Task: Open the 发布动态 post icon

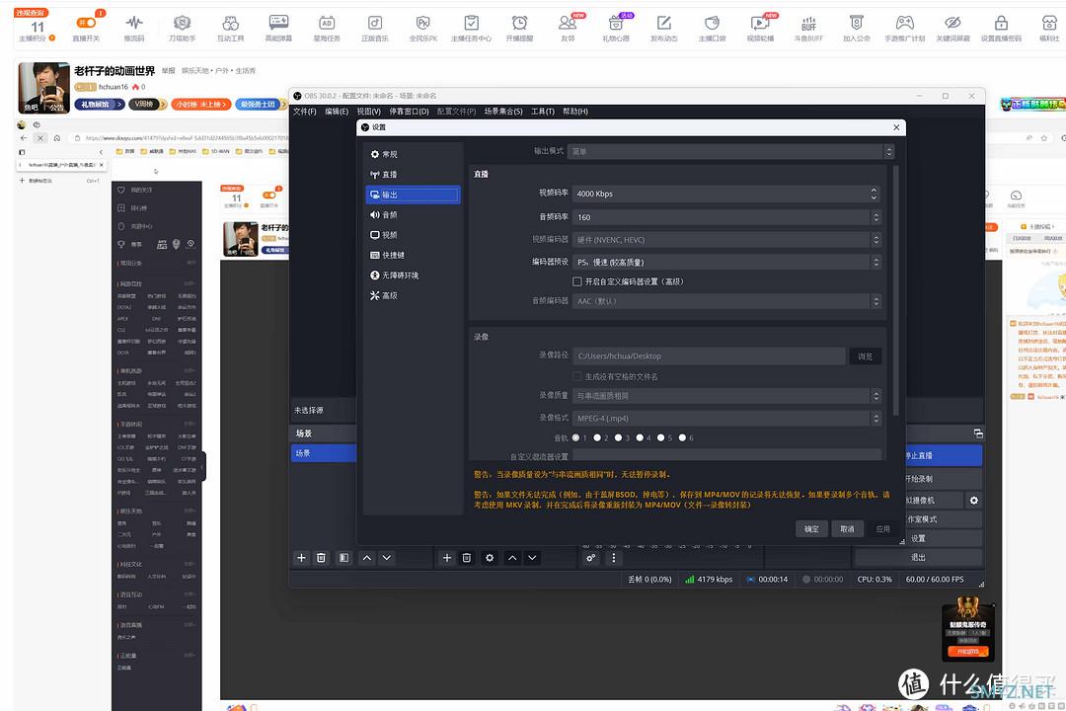Action: [663, 28]
